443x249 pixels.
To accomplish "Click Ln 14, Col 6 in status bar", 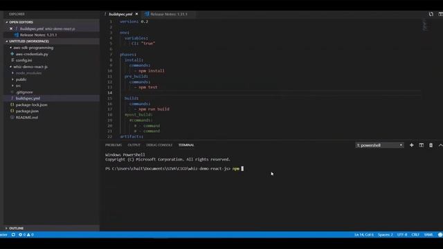I will [364, 234].
